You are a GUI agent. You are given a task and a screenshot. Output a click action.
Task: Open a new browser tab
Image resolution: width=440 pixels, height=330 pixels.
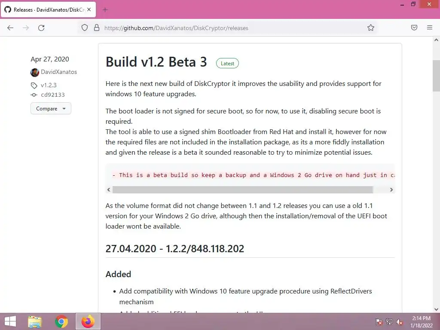[x=105, y=10]
